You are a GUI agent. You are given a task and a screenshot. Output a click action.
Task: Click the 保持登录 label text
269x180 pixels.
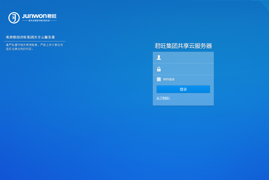[x=168, y=79]
